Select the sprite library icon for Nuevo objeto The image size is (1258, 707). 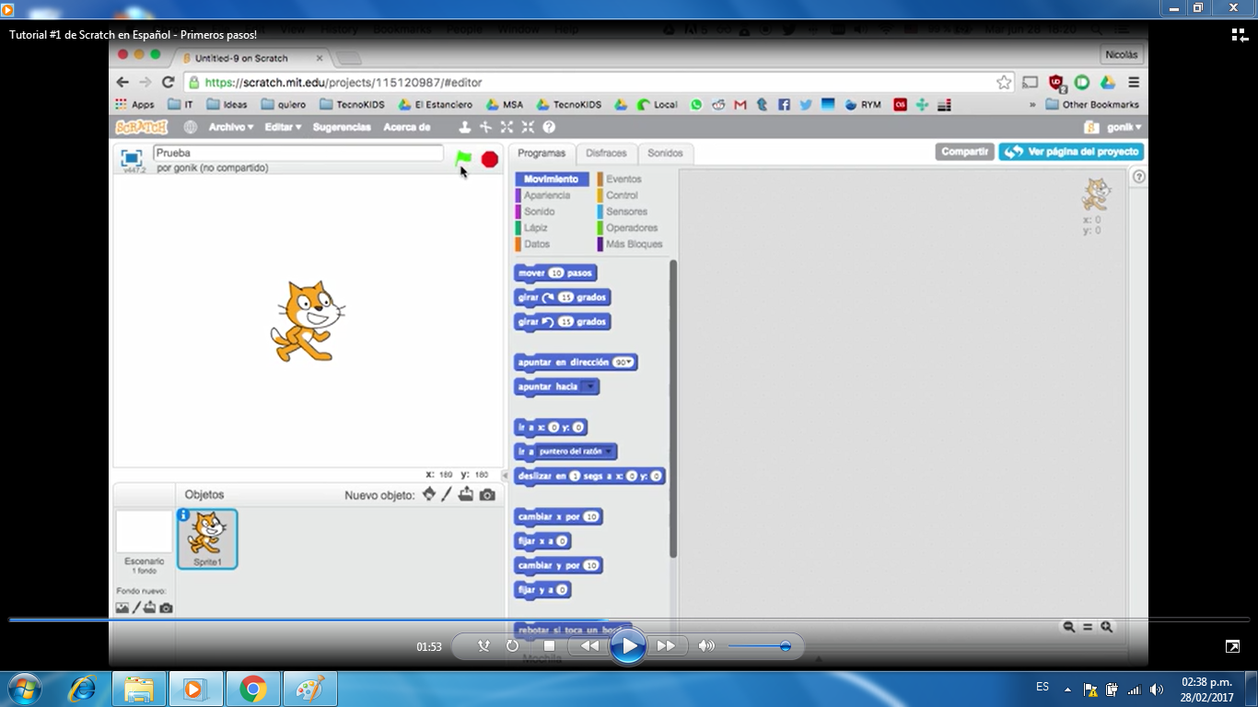coord(429,494)
